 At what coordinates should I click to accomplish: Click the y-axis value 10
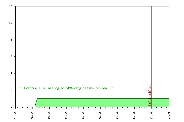(x=11, y=23)
